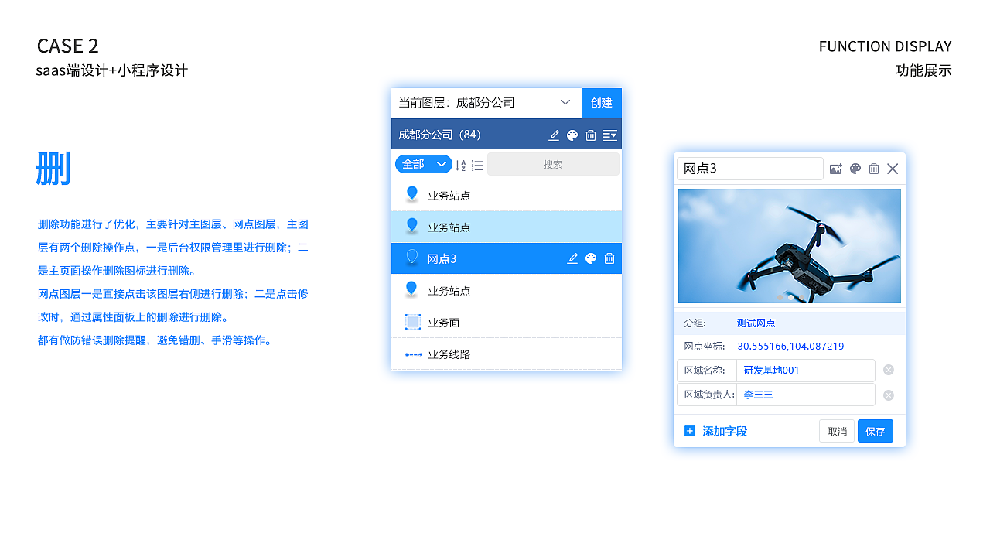Image resolution: width=990 pixels, height=557 pixels.
Task: Select the edit pencil icon on 成都分公司 header
Action: 554,135
